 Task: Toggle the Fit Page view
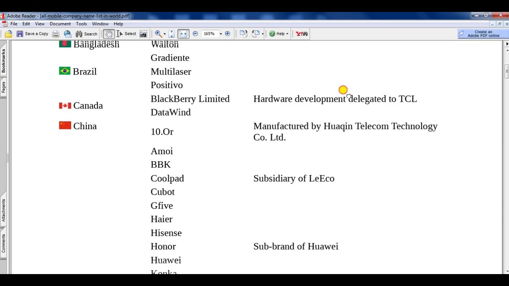pyautogui.click(x=171, y=34)
